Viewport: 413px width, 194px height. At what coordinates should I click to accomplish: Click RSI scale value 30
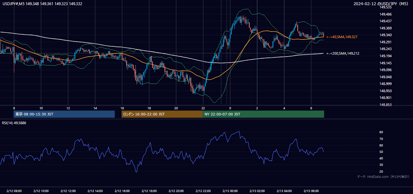click(x=381, y=165)
